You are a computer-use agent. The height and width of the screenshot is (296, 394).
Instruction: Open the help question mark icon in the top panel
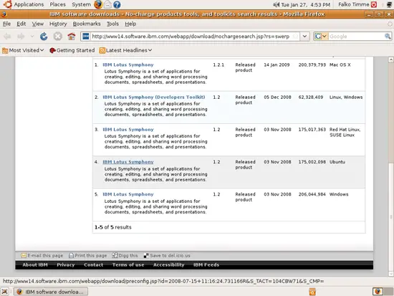(117, 4)
